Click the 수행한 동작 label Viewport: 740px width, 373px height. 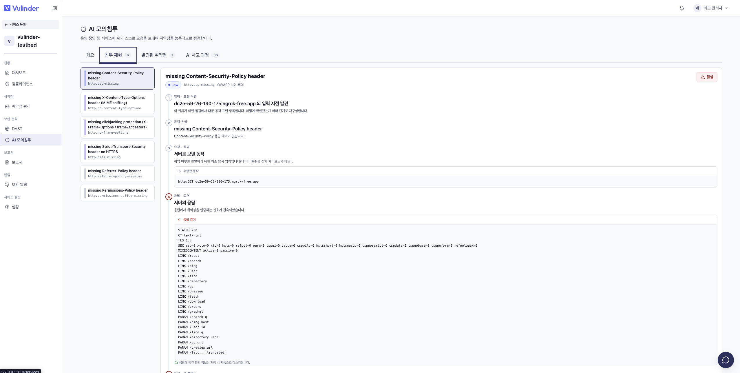(x=191, y=171)
